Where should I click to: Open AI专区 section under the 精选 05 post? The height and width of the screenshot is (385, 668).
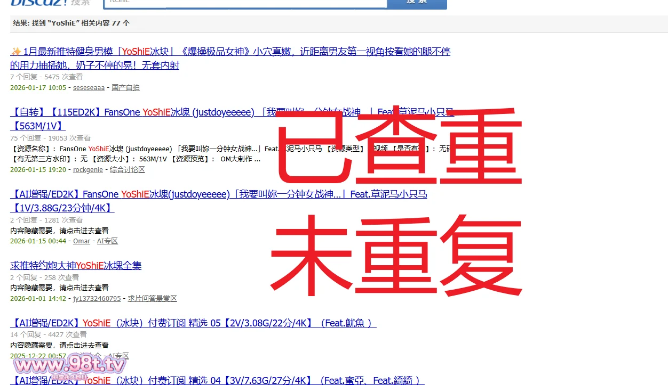click(x=118, y=356)
